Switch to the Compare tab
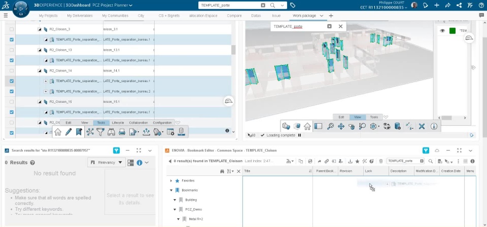 pyautogui.click(x=234, y=16)
